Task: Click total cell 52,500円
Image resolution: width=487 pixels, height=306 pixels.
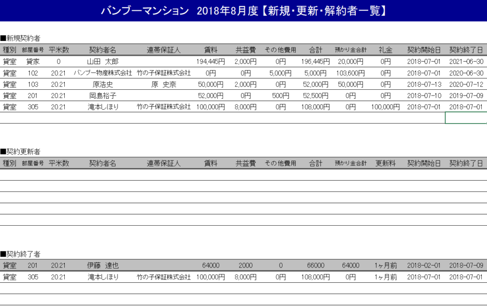Action: click(316, 96)
